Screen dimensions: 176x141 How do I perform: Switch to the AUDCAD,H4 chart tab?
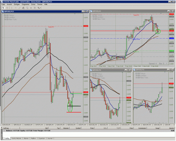(x=93, y=125)
